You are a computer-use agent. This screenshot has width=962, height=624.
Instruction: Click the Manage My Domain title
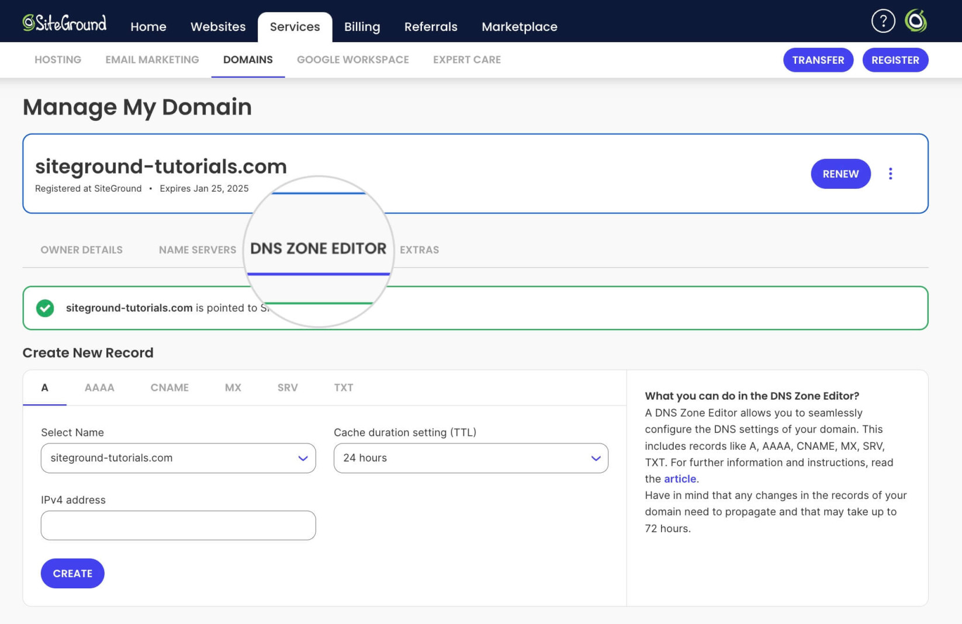[137, 108]
